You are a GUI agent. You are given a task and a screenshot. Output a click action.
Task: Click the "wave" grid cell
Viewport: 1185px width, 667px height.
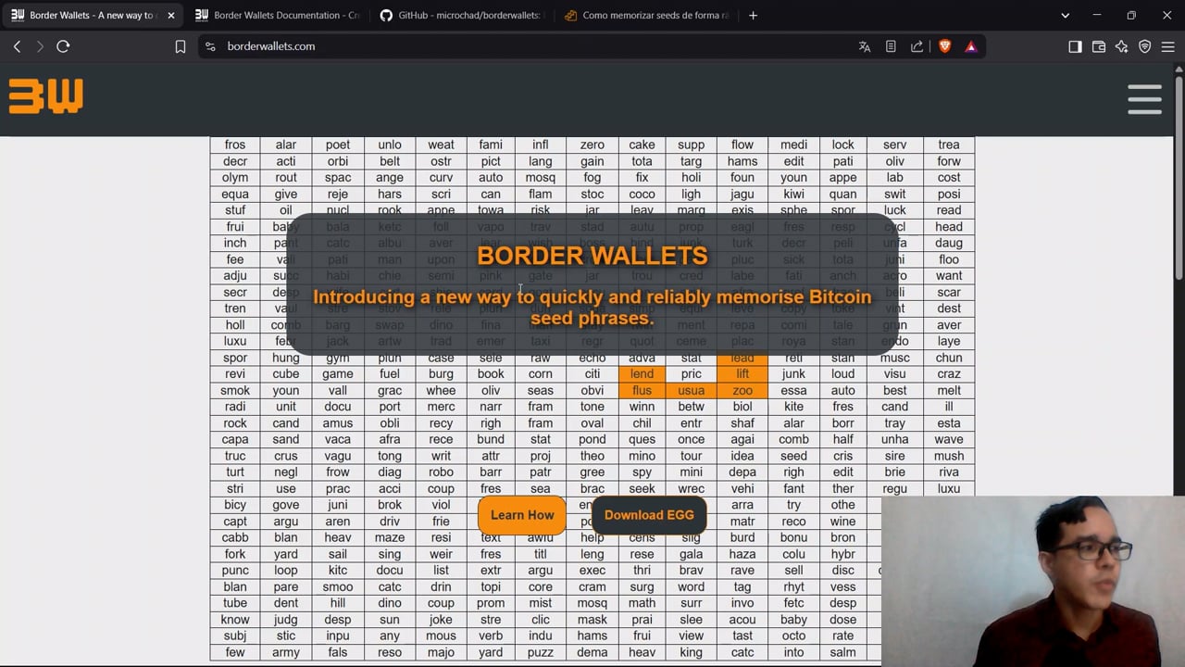949,439
